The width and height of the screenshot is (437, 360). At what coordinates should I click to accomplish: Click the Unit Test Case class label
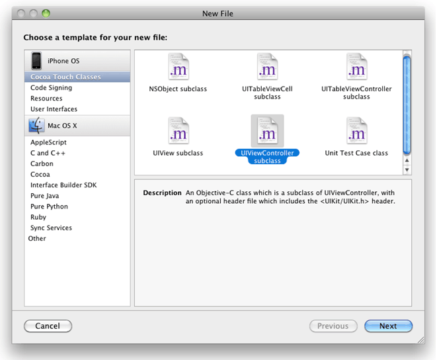click(x=356, y=153)
